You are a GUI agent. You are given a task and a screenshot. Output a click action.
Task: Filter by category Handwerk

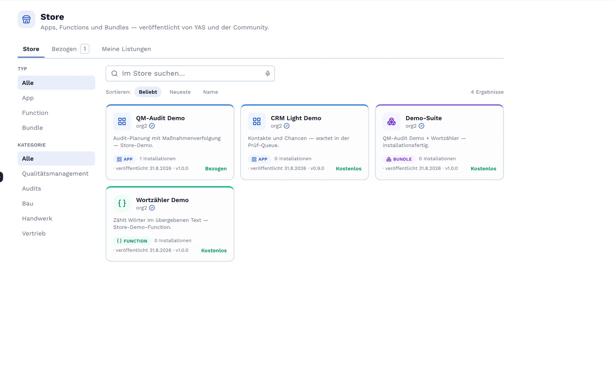click(x=56, y=218)
